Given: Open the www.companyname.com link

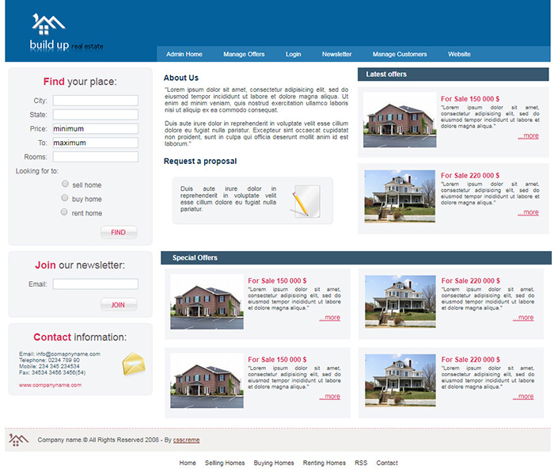Looking at the screenshot, I should (50, 385).
